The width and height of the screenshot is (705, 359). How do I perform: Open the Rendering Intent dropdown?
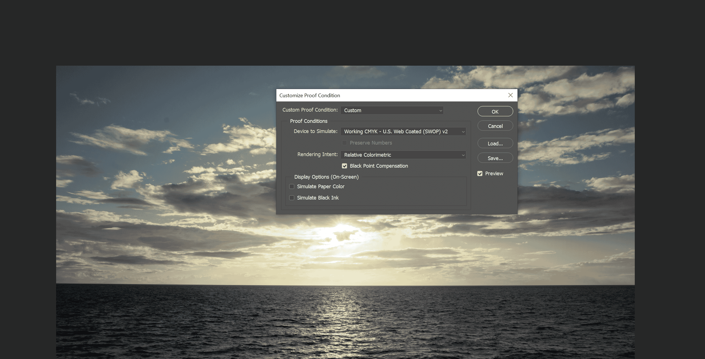403,155
